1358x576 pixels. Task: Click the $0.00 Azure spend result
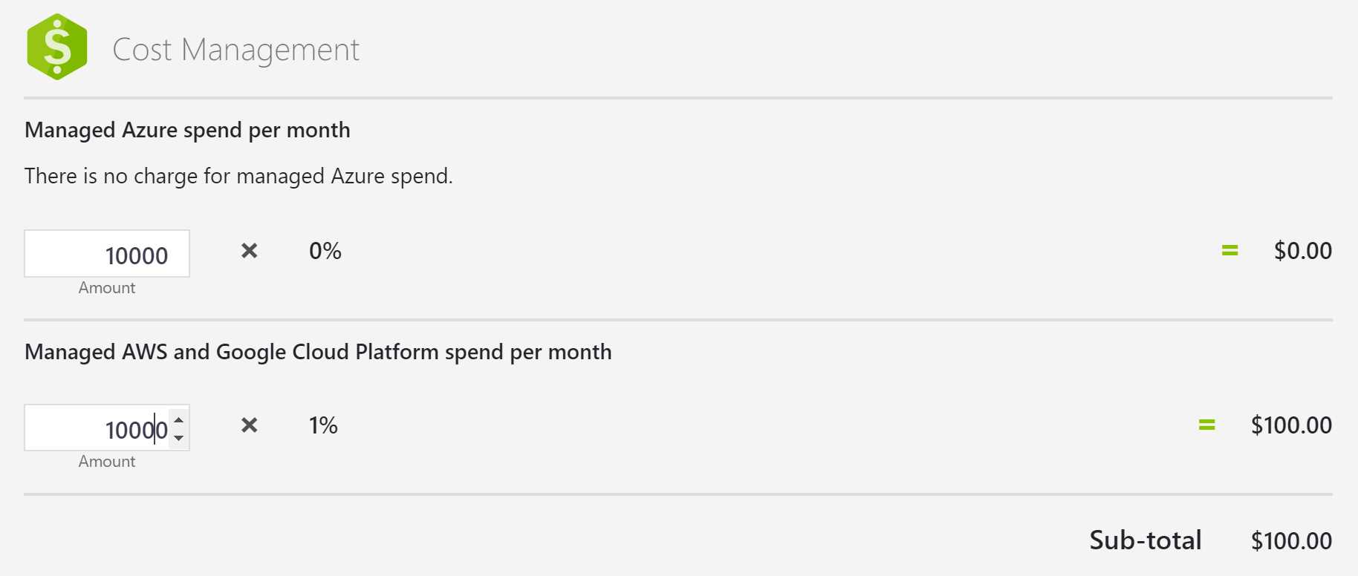[1303, 250]
